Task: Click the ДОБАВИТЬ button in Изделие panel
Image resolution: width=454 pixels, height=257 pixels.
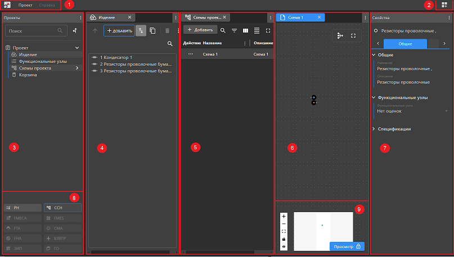Action: [x=119, y=30]
